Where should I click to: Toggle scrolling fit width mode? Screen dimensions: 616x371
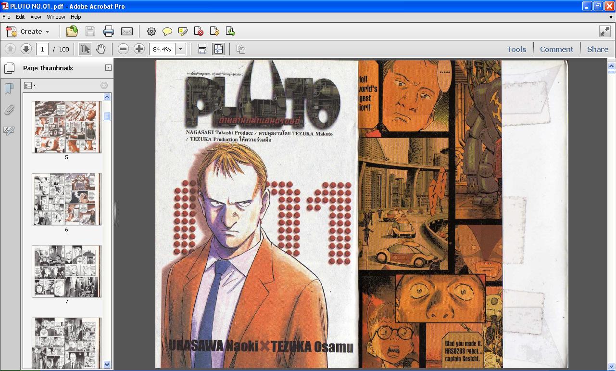point(202,49)
